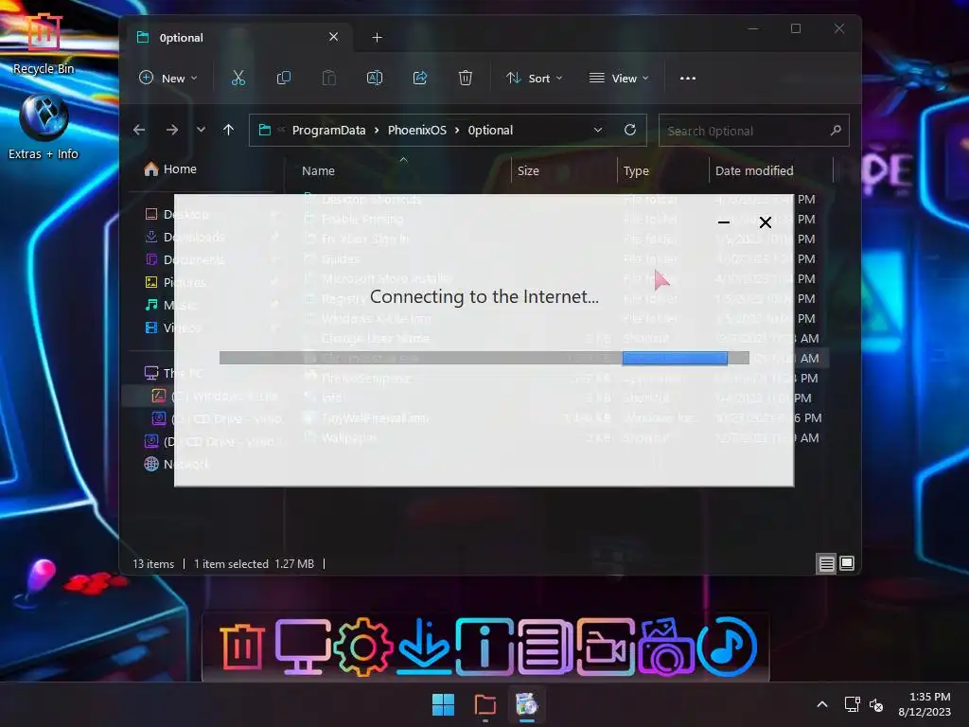969x727 pixels.
Task: Open the neon download arrow icon in the dock
Action: pos(424,646)
